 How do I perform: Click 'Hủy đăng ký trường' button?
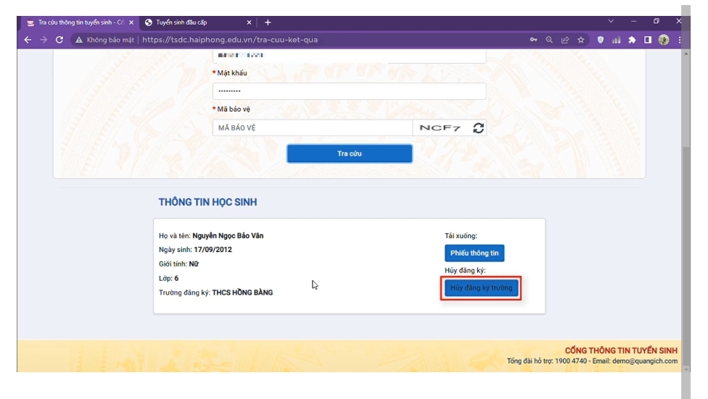point(481,288)
